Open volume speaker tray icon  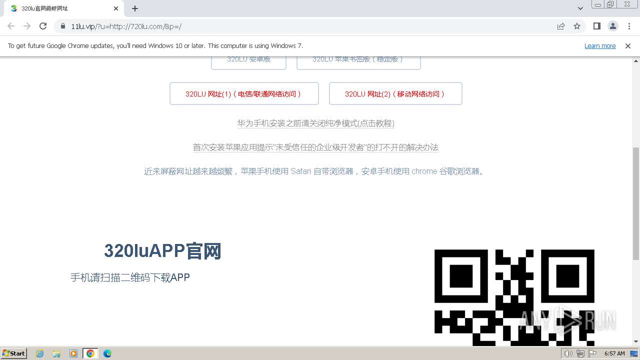(568, 353)
